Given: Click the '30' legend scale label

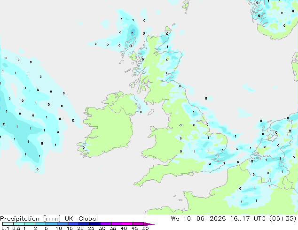Looking at the screenshot, I should (102, 228).
